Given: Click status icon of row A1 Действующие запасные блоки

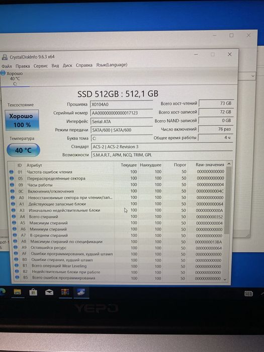Looking at the screenshot, I should click(x=13, y=204).
